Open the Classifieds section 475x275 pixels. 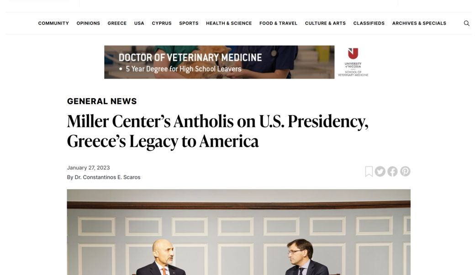pyautogui.click(x=369, y=23)
